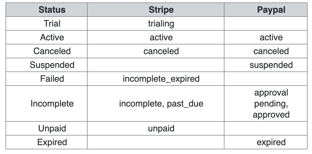This screenshot has width=312, height=154.
Task: Select the Suspended cell in Status column
Action: click(x=52, y=65)
